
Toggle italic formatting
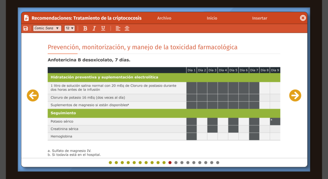tap(94, 28)
